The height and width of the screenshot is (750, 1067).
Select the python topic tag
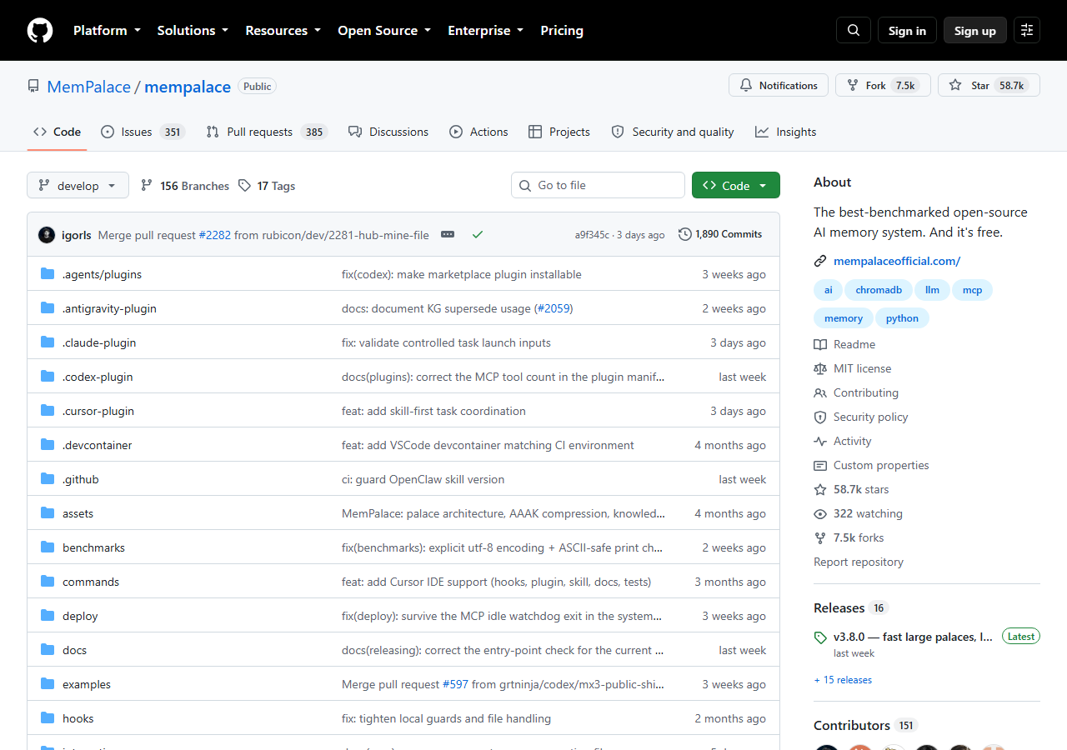point(902,318)
